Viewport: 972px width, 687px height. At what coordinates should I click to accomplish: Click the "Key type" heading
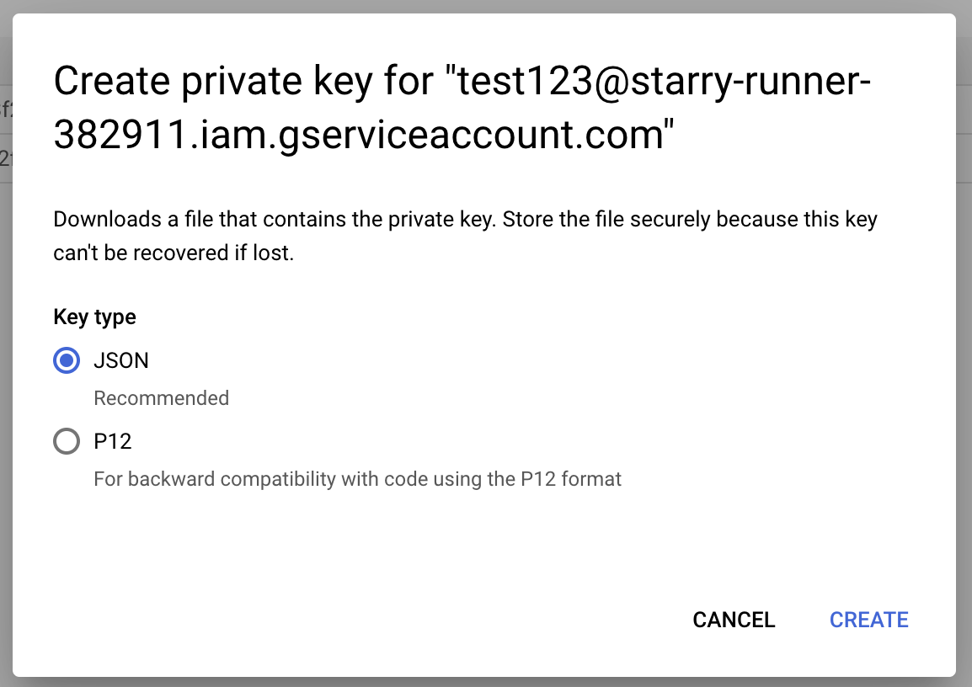tap(94, 317)
